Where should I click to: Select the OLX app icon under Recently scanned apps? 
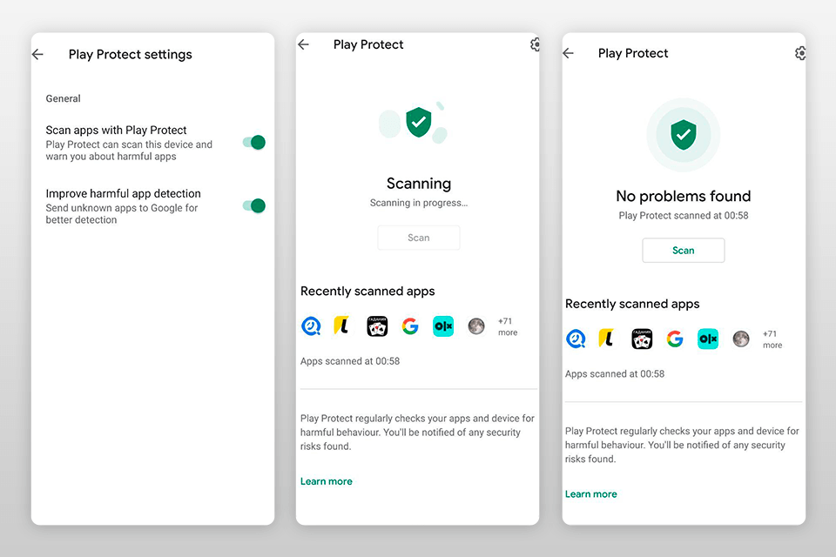point(443,325)
